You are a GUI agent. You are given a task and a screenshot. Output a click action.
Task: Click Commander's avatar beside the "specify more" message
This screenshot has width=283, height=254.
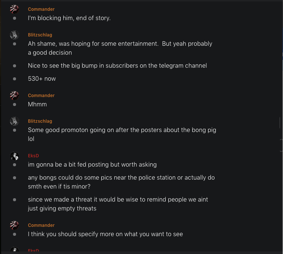click(x=15, y=225)
